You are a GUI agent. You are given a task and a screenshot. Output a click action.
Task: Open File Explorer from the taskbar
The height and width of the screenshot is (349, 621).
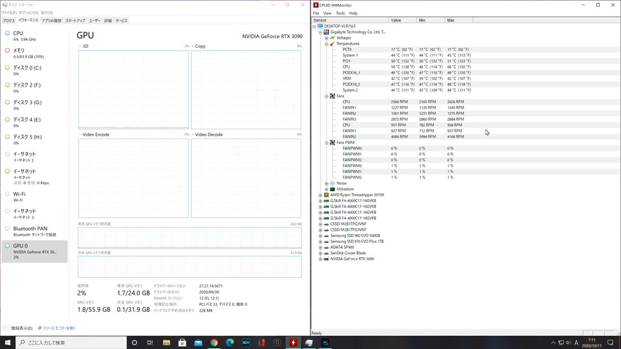[x=166, y=343]
